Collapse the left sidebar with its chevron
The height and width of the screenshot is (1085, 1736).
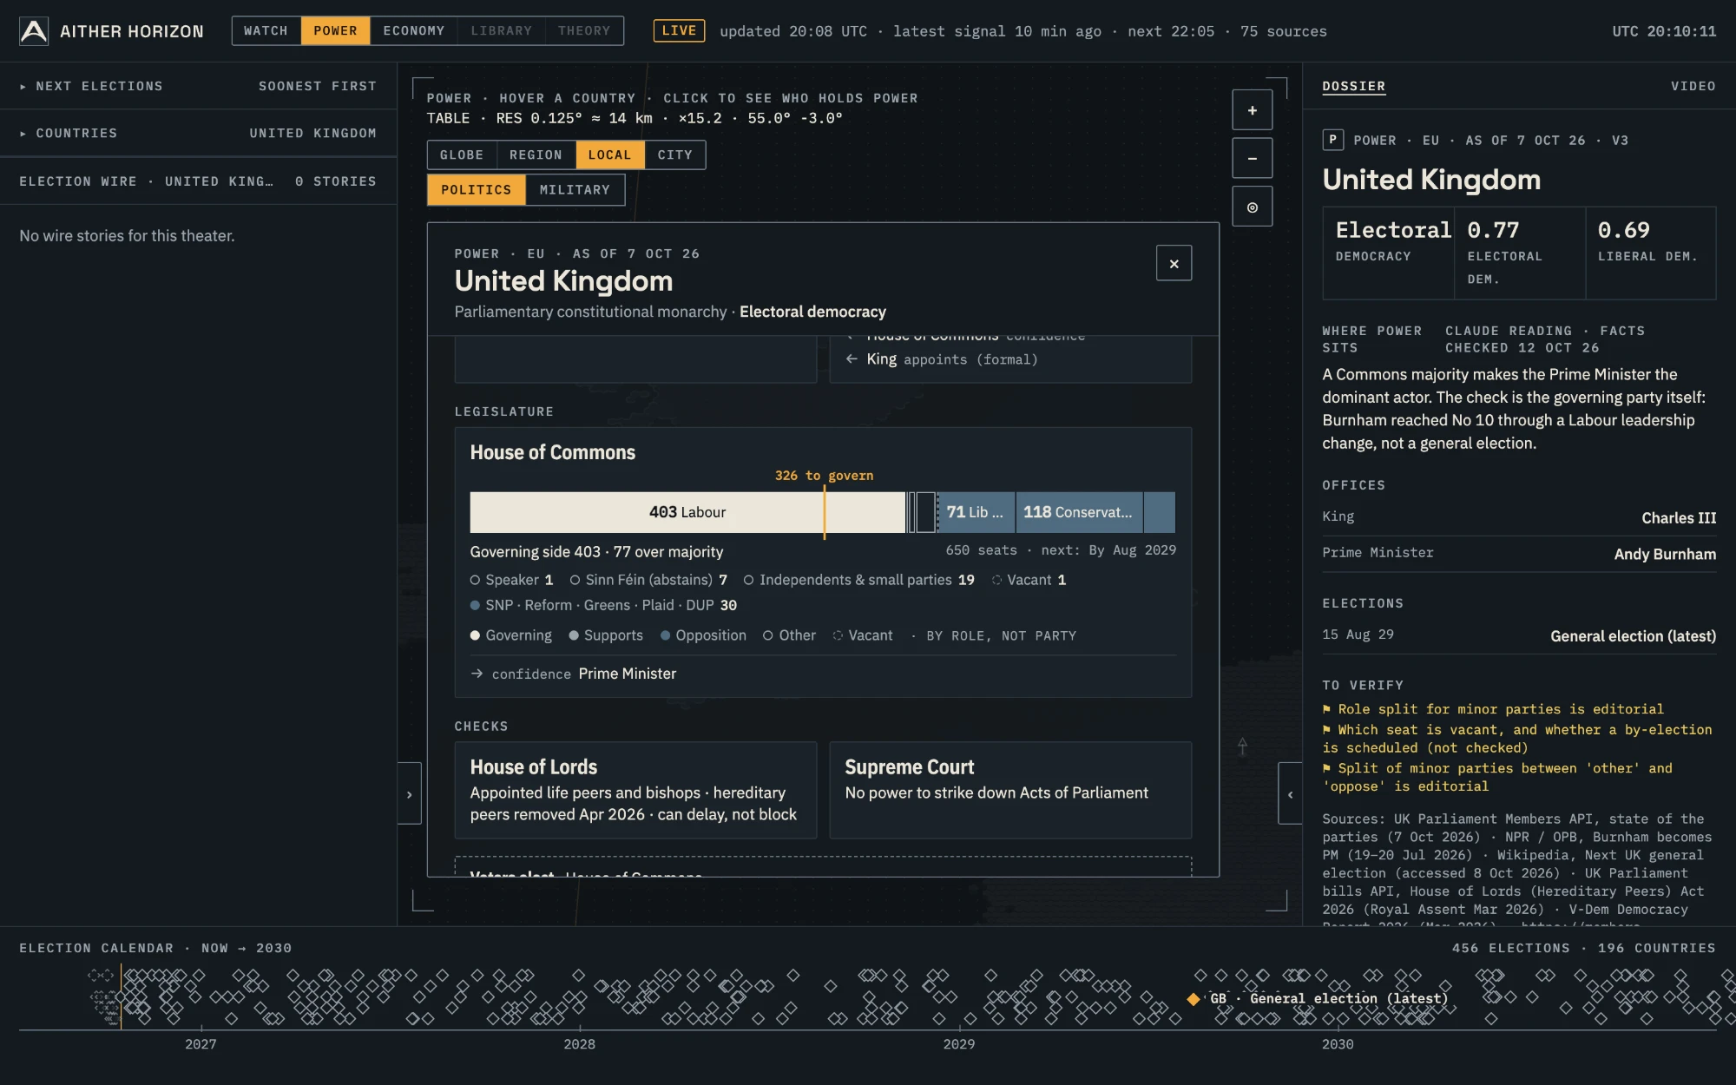(x=410, y=793)
